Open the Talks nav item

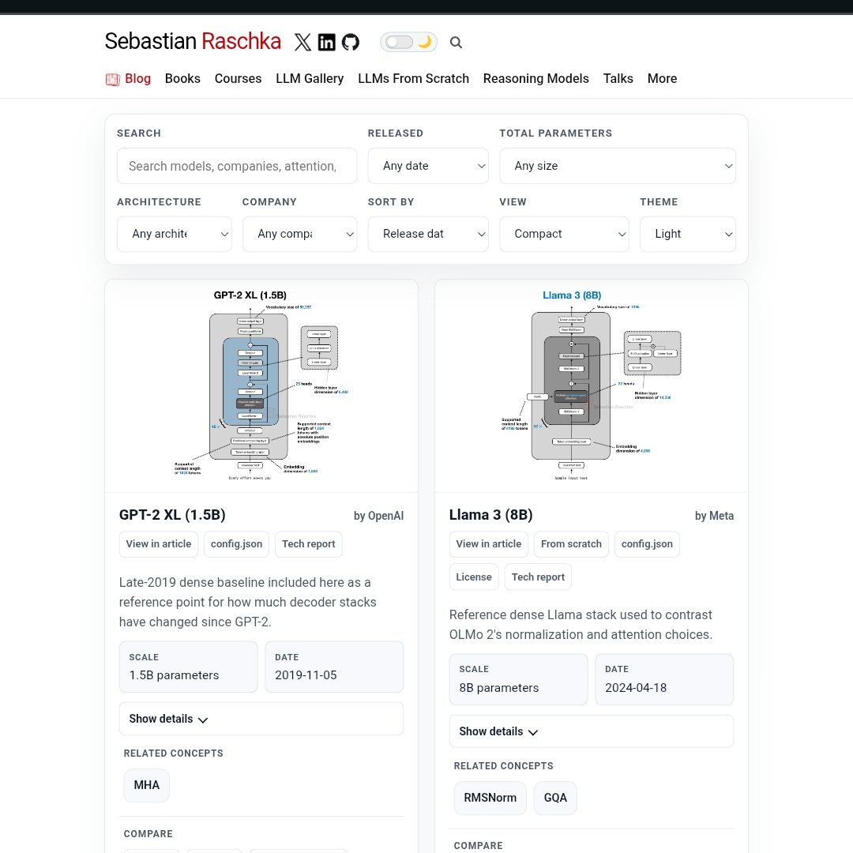tap(618, 78)
